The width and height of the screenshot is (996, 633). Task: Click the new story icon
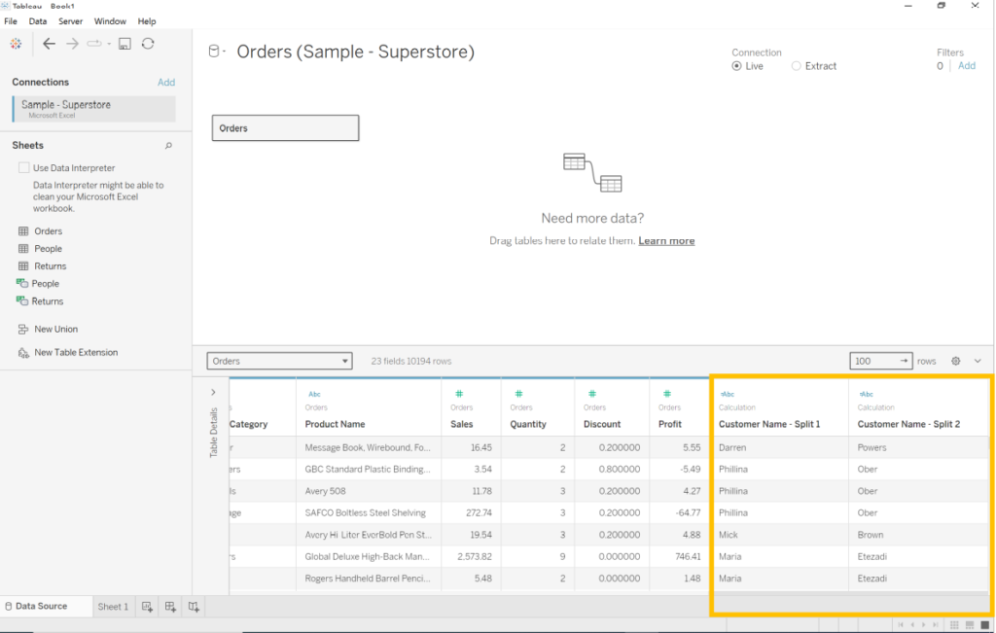click(x=194, y=607)
